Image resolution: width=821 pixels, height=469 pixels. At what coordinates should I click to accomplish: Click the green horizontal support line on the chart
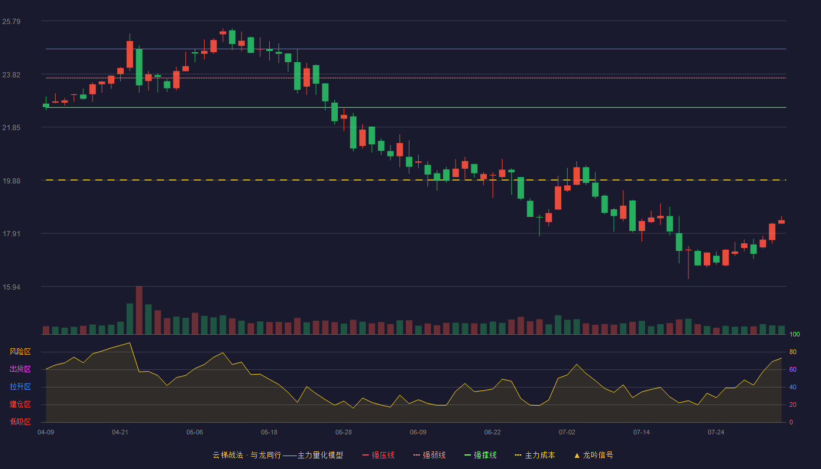(x=416, y=107)
